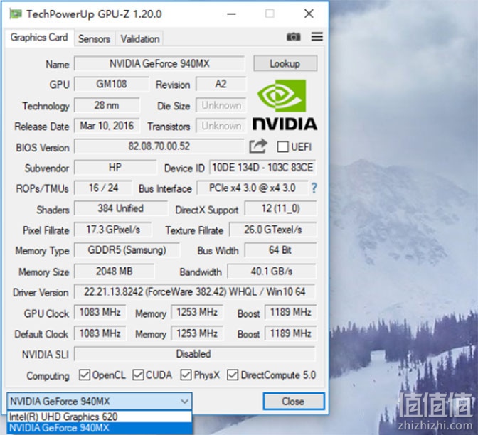Click the Shaders field 384 Unified
The image size is (478, 435).
(121, 208)
